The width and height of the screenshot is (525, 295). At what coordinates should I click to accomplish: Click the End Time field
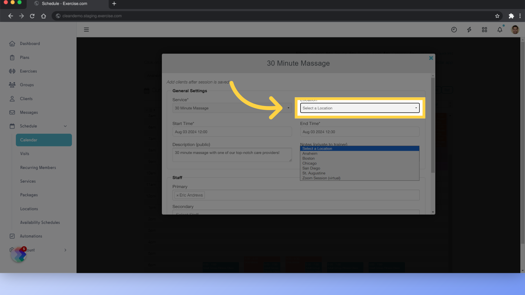pyautogui.click(x=360, y=132)
